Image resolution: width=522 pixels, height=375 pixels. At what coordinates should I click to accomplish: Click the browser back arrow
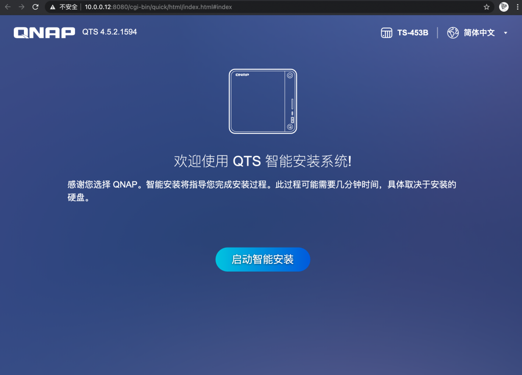click(8, 7)
